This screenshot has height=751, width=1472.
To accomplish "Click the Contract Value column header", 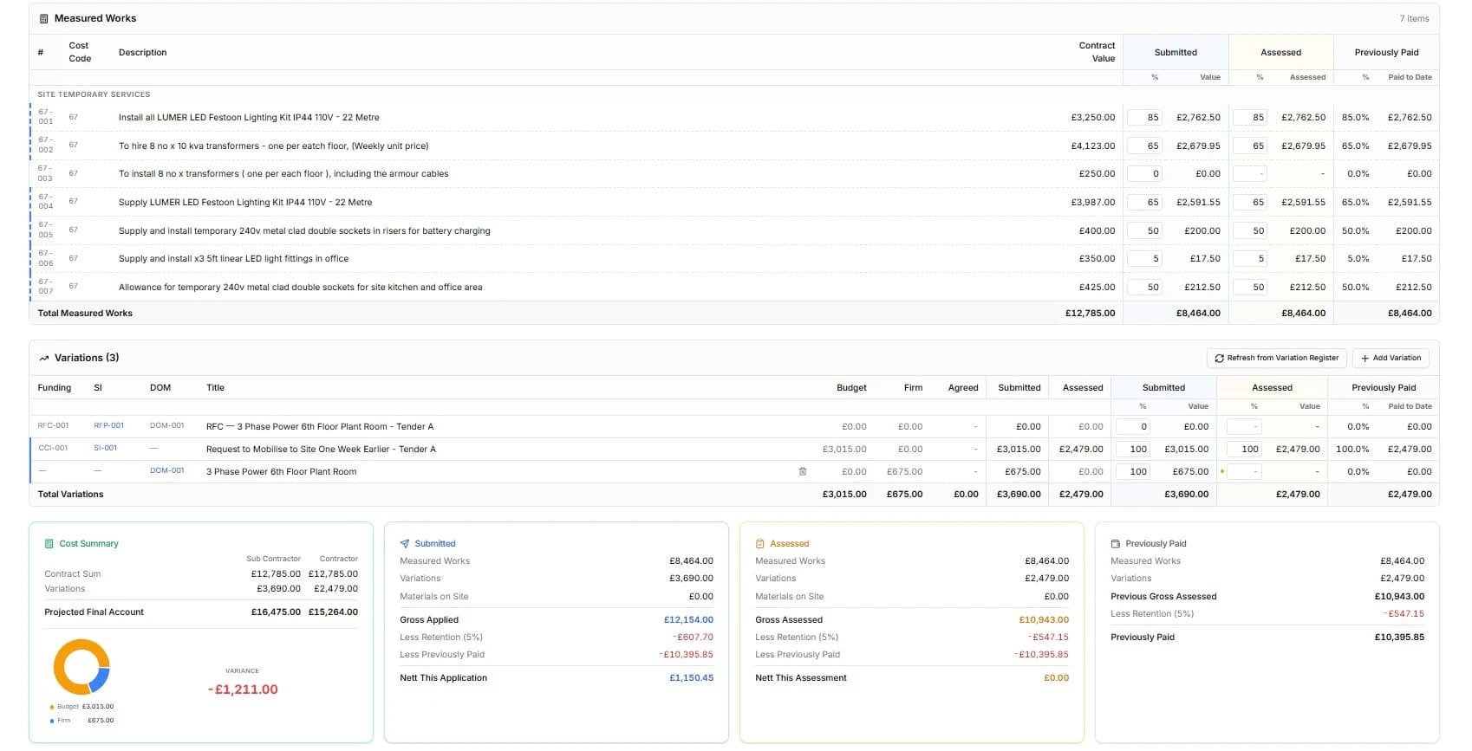I will [x=1097, y=52].
